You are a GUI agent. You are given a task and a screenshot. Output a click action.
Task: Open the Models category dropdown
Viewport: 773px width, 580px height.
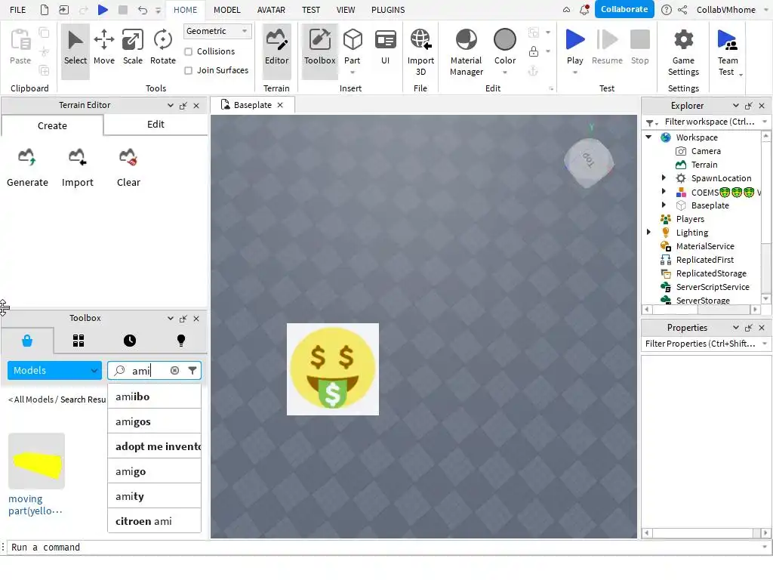point(54,370)
